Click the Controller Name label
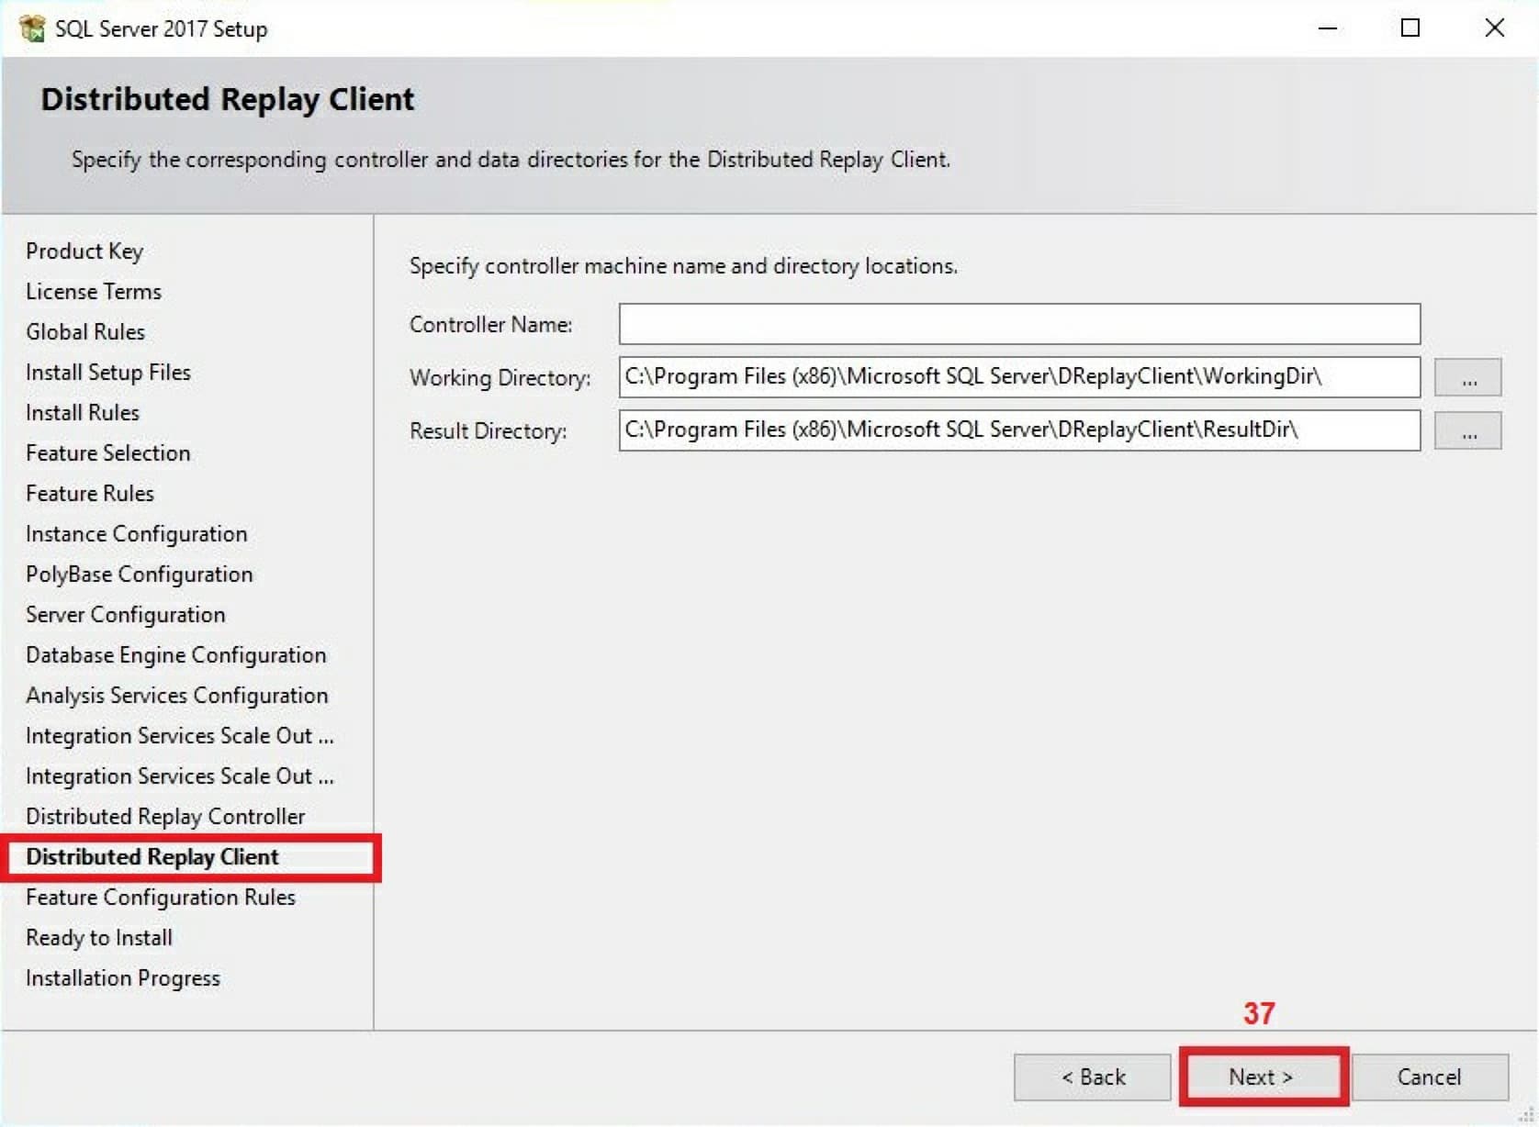The width and height of the screenshot is (1539, 1127). tap(491, 325)
